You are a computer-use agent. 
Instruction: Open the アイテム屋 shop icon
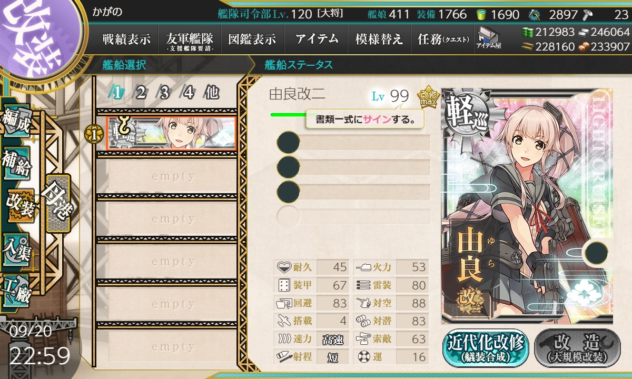pyautogui.click(x=488, y=38)
